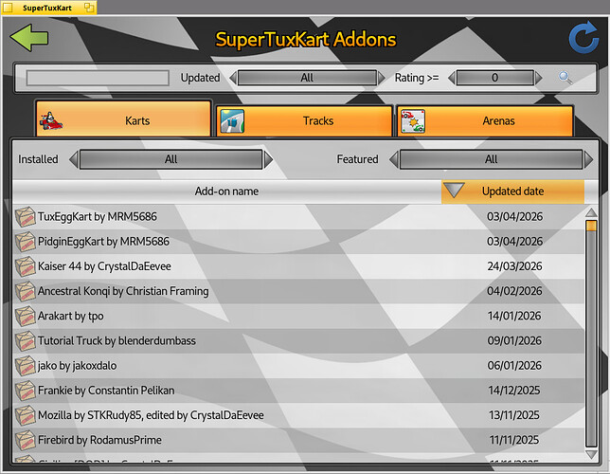Click the box icon beside Arakart

click(25, 316)
